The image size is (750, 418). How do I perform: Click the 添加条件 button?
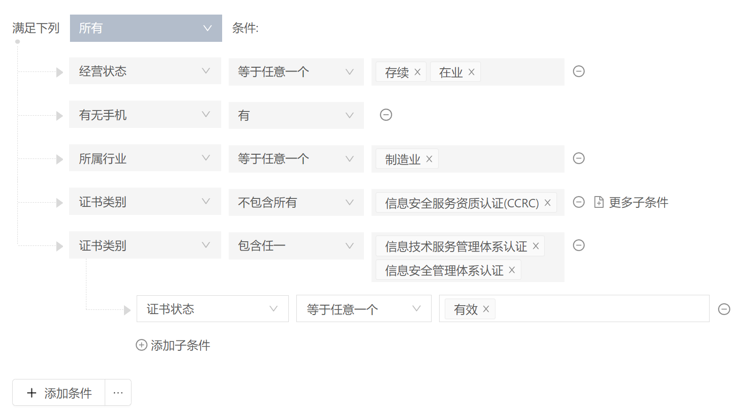point(59,393)
